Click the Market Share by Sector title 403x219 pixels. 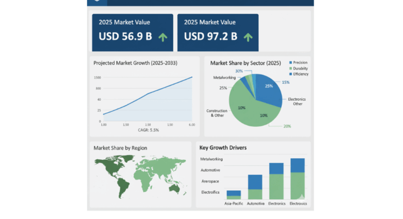[x=245, y=63]
